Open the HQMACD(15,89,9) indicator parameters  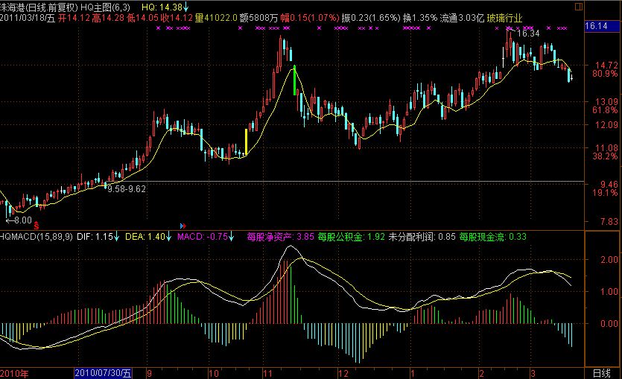(x=36, y=237)
